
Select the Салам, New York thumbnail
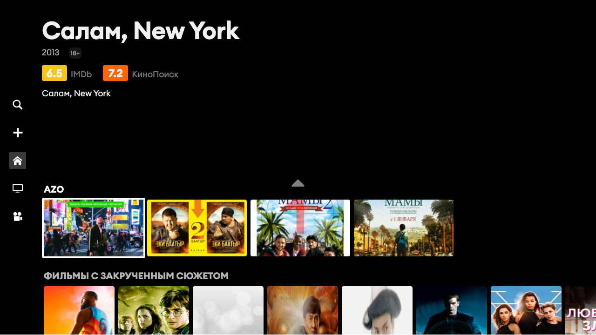click(94, 228)
